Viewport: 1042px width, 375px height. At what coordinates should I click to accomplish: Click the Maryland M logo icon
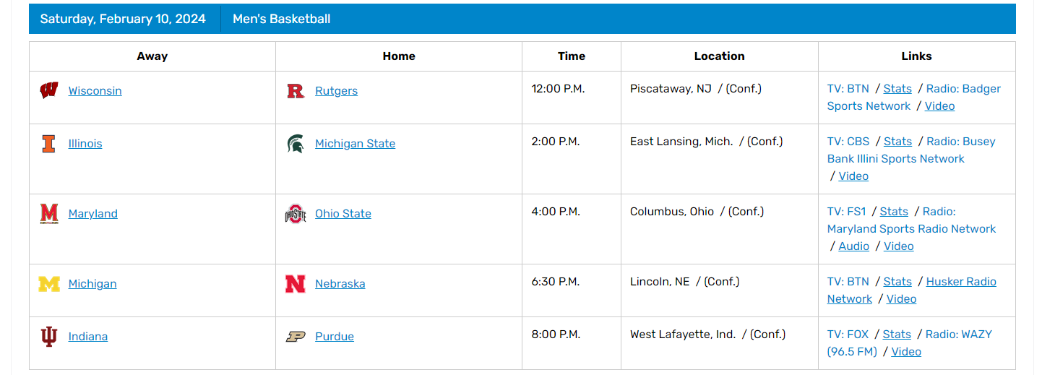click(x=49, y=214)
